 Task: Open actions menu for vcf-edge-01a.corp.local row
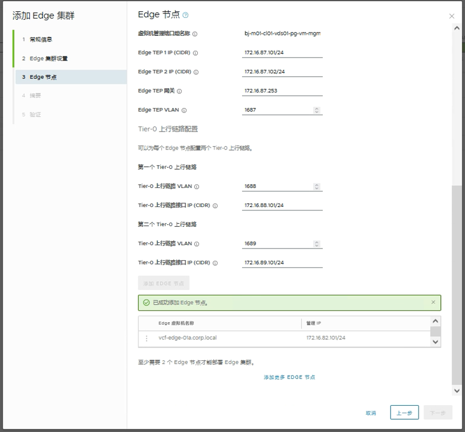(x=146, y=338)
